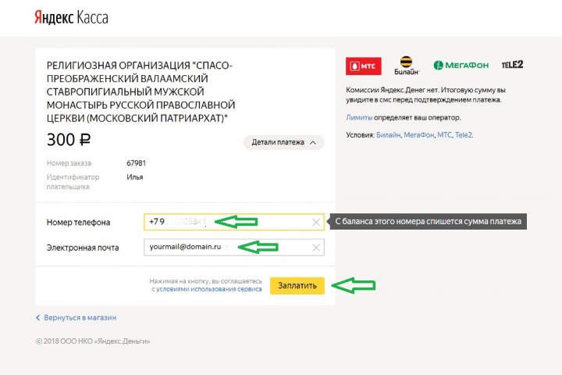562x375 pixels.
Task: Click the yellow Заплатить button
Action: [297, 286]
